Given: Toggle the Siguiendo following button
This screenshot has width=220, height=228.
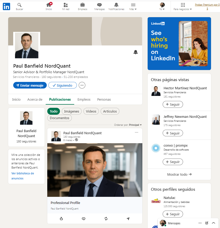Looking at the screenshot, I should click(x=63, y=85).
